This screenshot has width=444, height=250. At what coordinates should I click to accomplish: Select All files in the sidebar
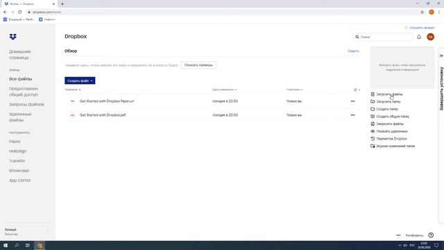pos(20,78)
